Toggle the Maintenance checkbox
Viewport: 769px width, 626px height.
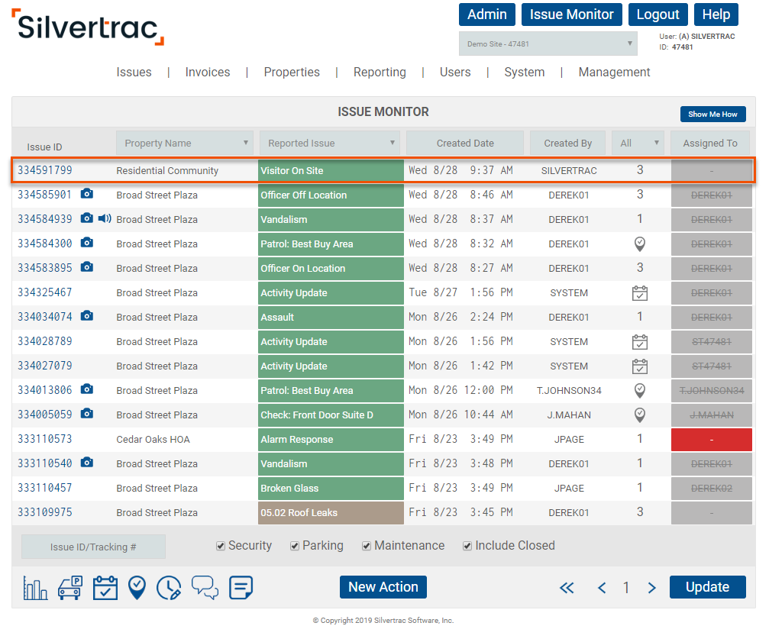(367, 546)
